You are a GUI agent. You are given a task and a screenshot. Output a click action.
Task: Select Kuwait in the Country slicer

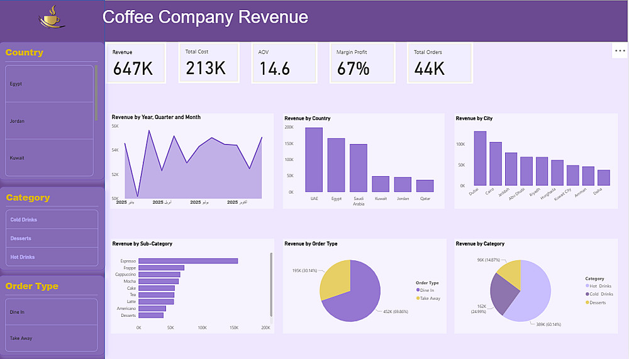[49, 158]
